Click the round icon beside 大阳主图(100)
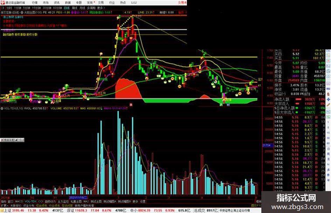 [22, 13]
